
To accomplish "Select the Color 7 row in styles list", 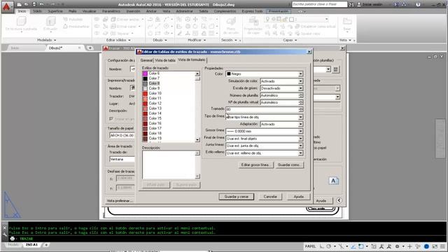I will tap(169, 78).
